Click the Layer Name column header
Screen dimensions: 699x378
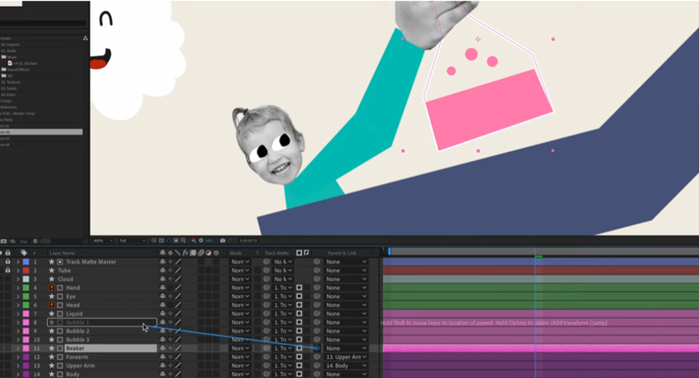62,253
